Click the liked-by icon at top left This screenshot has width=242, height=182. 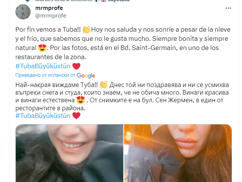point(28,1)
